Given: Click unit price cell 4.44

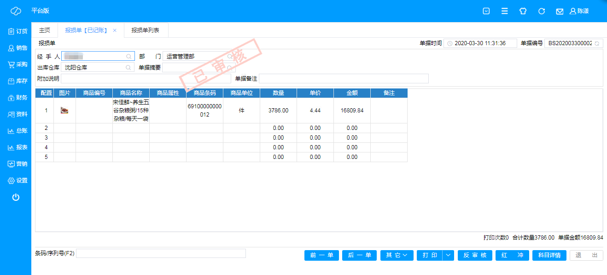Looking at the screenshot, I should pos(315,111).
